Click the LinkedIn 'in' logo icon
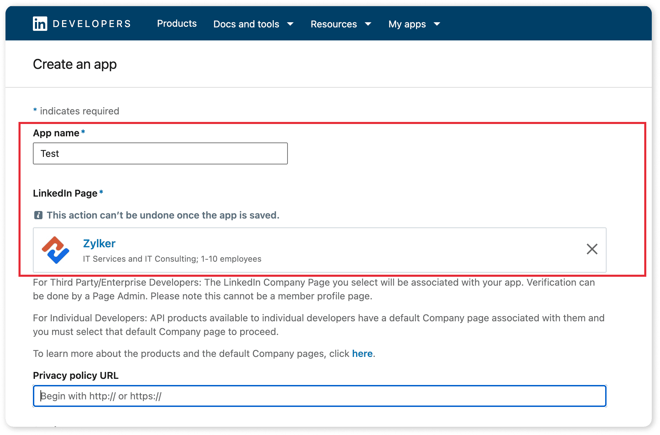 pos(40,24)
